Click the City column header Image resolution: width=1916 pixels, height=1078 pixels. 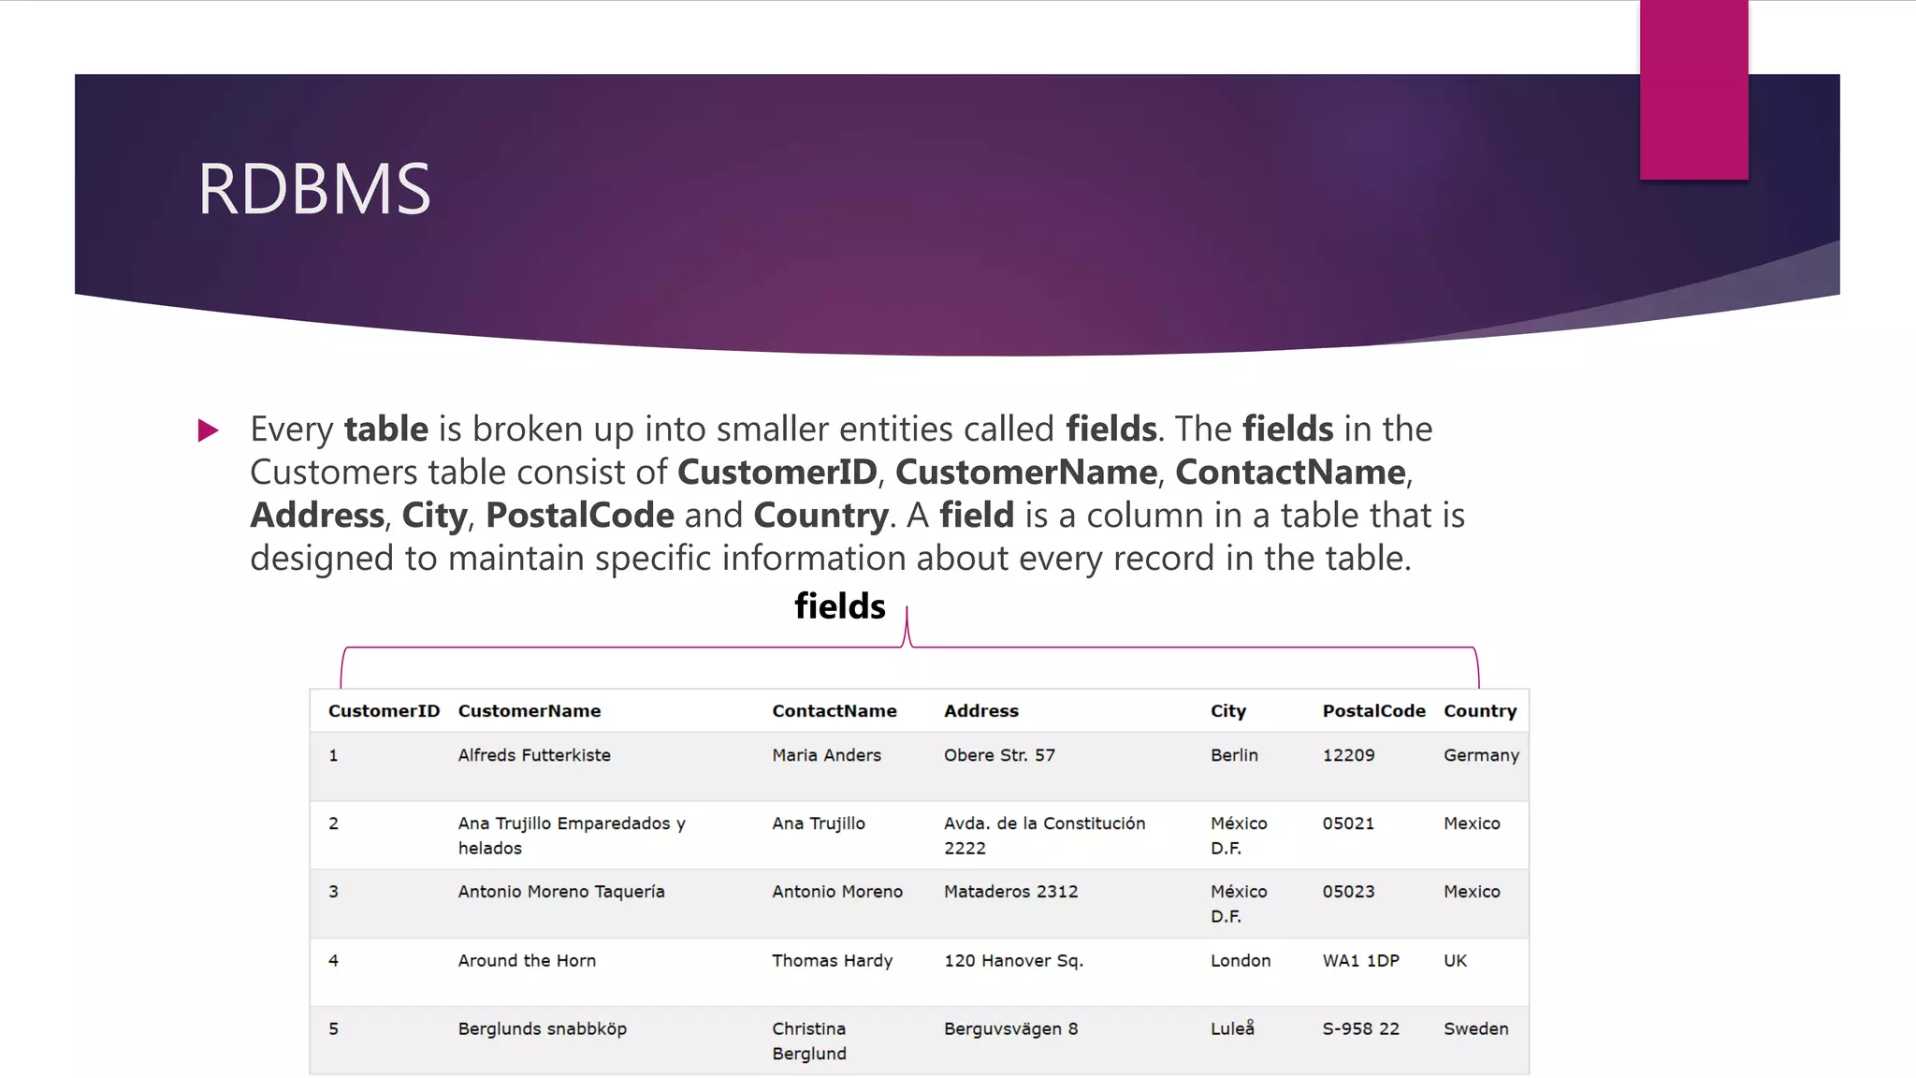[1228, 711]
